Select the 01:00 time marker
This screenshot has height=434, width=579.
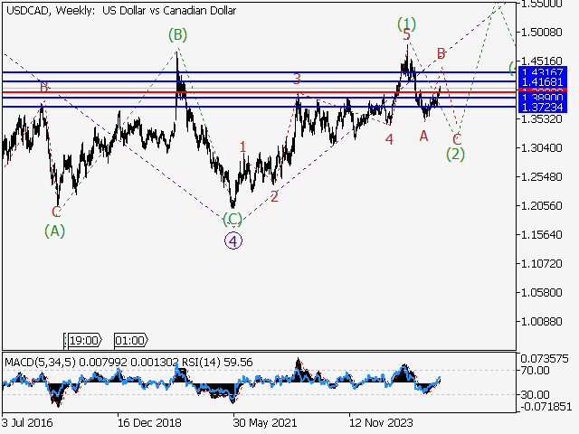point(130,340)
